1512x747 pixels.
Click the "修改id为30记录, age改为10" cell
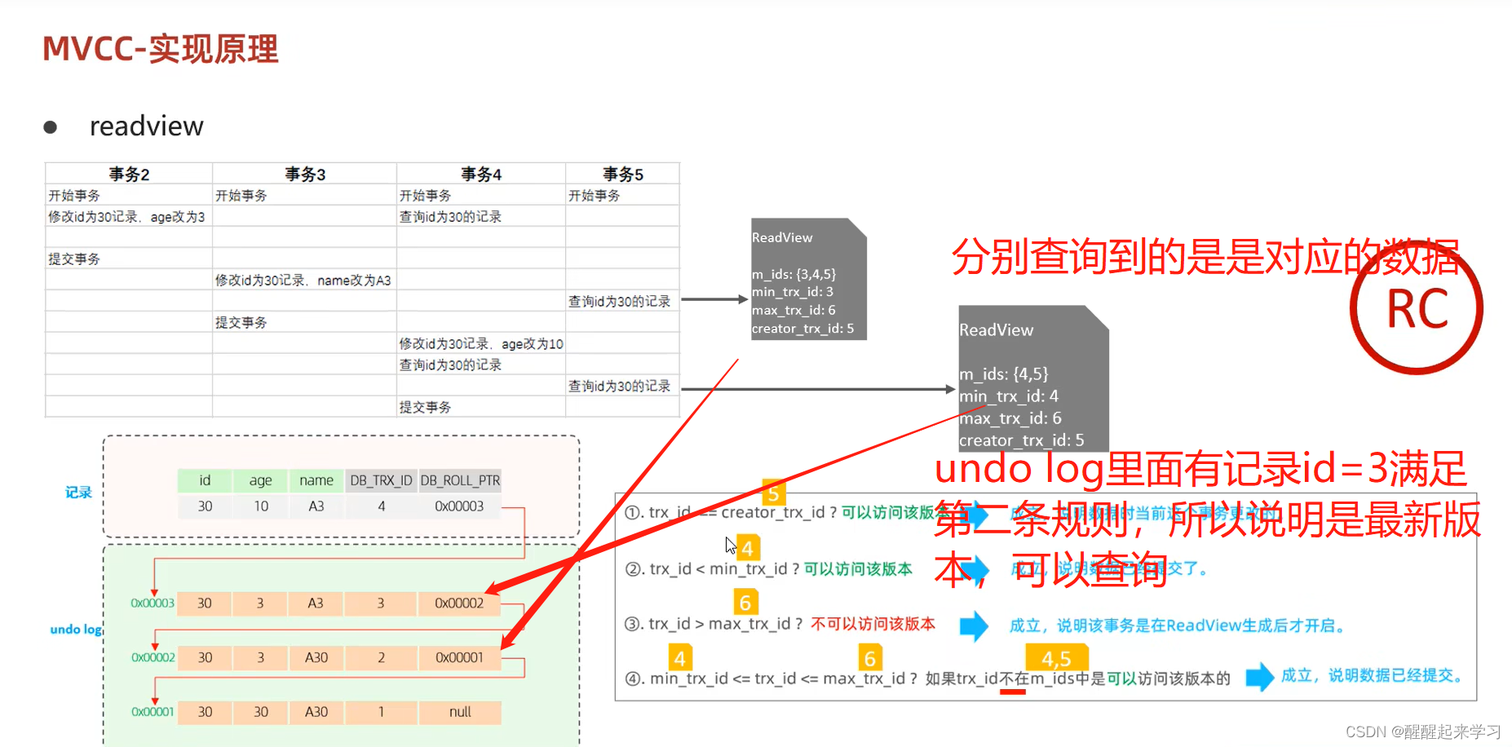pyautogui.click(x=481, y=344)
